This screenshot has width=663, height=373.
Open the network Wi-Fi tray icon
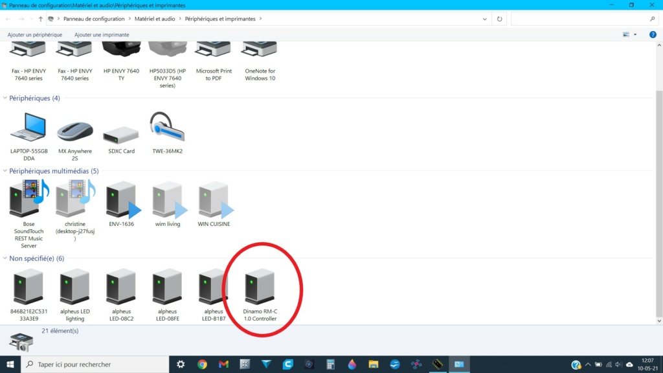pos(609,365)
